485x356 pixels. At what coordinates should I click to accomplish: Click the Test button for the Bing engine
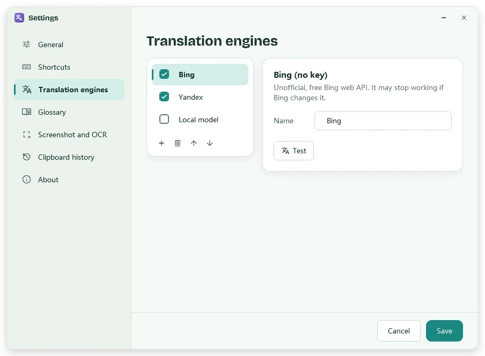pos(293,151)
